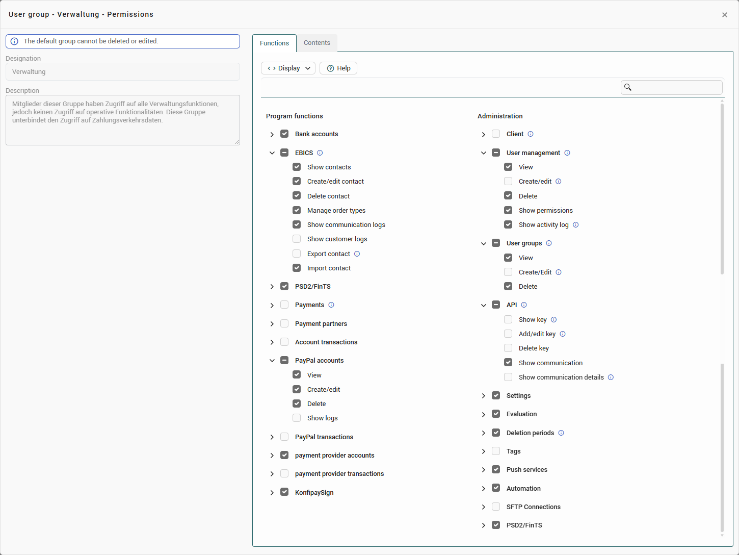This screenshot has height=555, width=739.
Task: Tick the PayPal Show logs checkbox
Action: [297, 418]
